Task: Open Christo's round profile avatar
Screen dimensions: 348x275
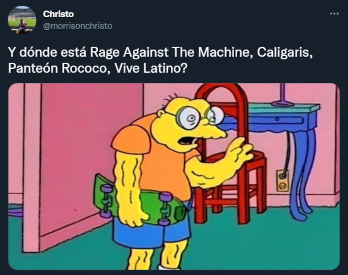Action: (22, 20)
